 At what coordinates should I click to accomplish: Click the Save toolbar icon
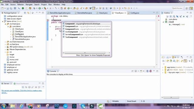pos(8,8)
